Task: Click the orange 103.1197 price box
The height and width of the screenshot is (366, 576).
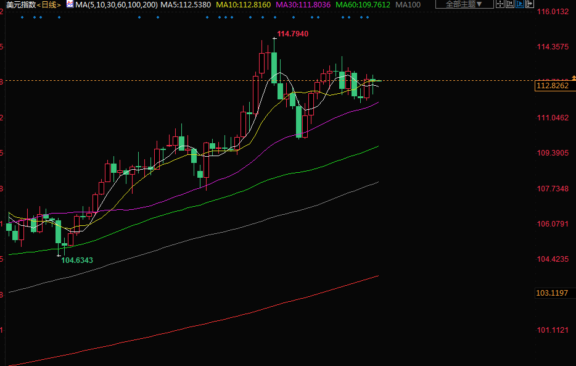Action: pyautogui.click(x=552, y=293)
